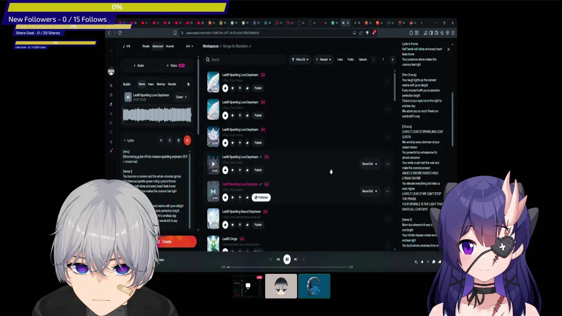Select the Sample audio tab
The height and width of the screenshot is (316, 562).
tap(172, 84)
